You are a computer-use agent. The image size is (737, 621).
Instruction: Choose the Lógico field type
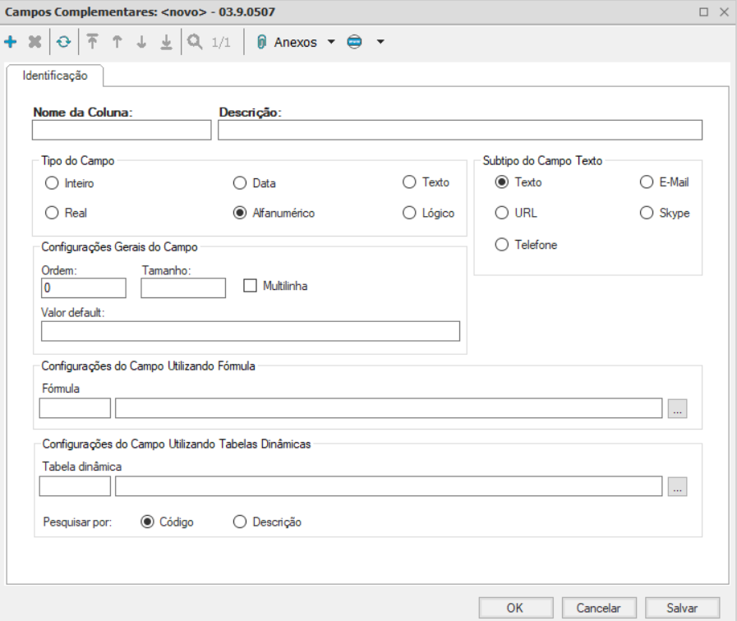click(408, 214)
